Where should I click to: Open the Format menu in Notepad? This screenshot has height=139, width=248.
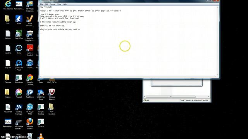pyautogui.click(x=52, y=4)
